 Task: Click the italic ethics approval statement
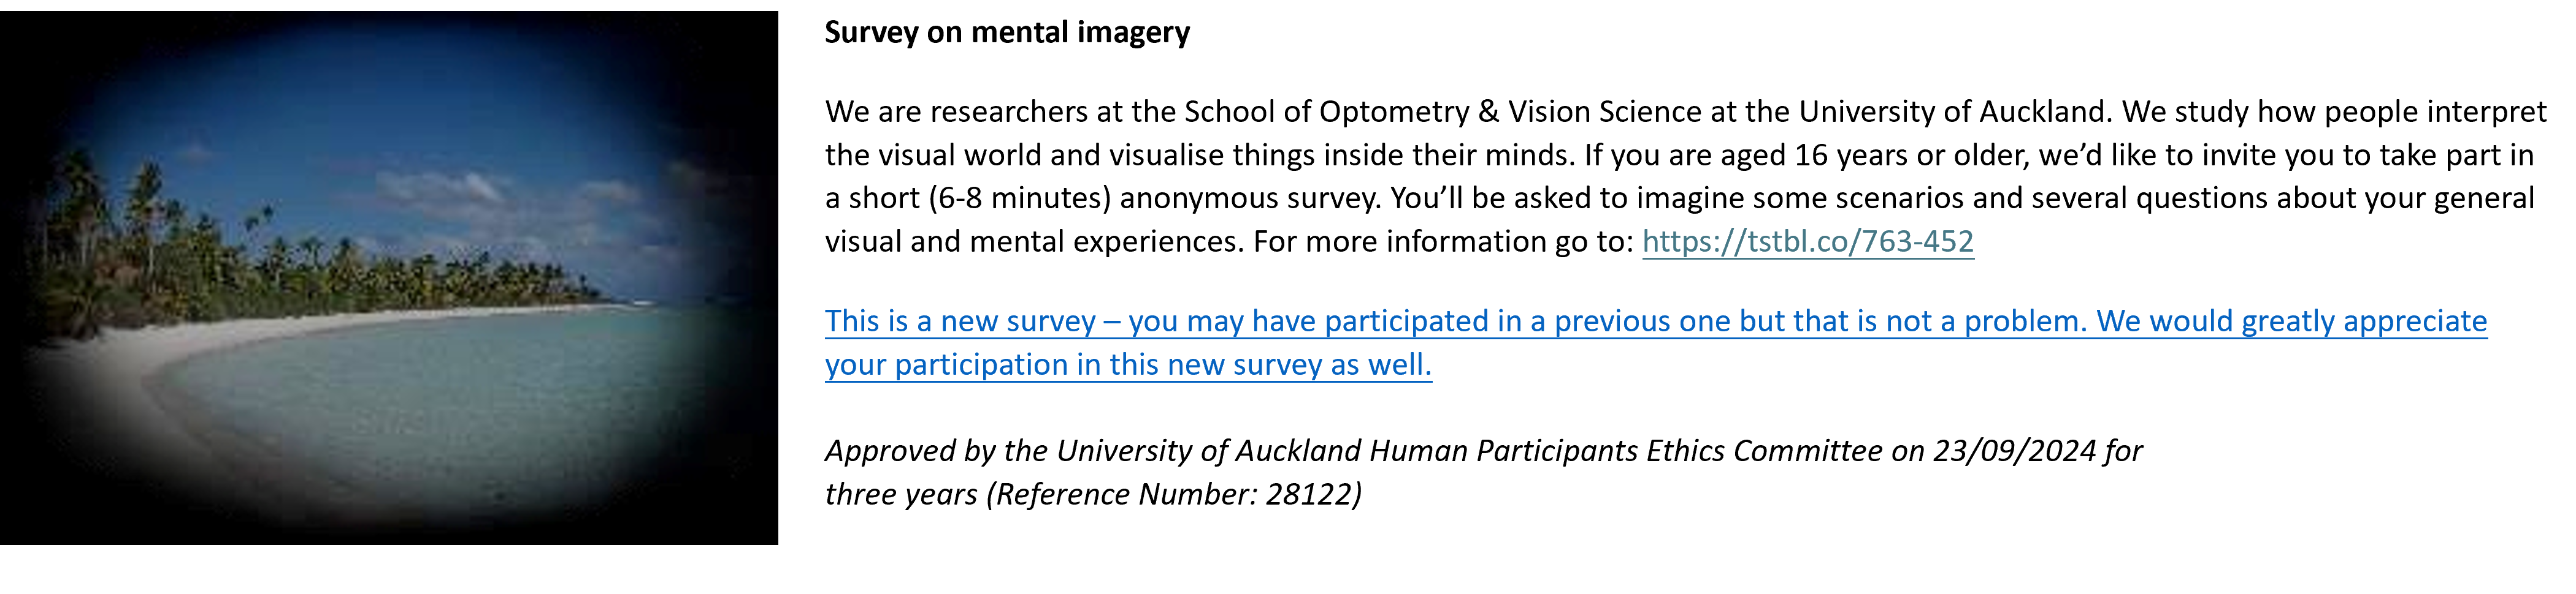click(1480, 451)
